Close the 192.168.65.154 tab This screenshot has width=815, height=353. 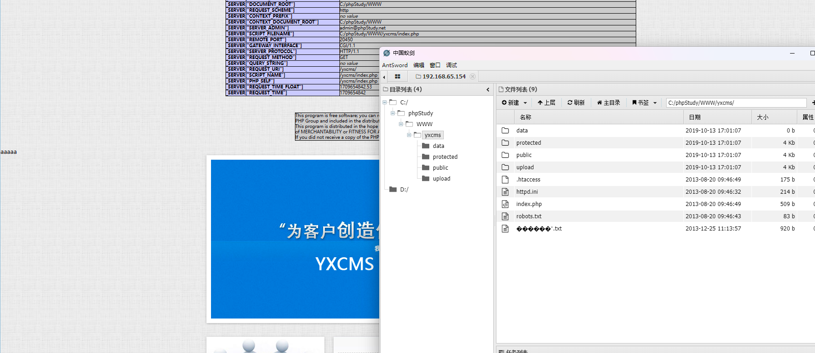tap(472, 76)
